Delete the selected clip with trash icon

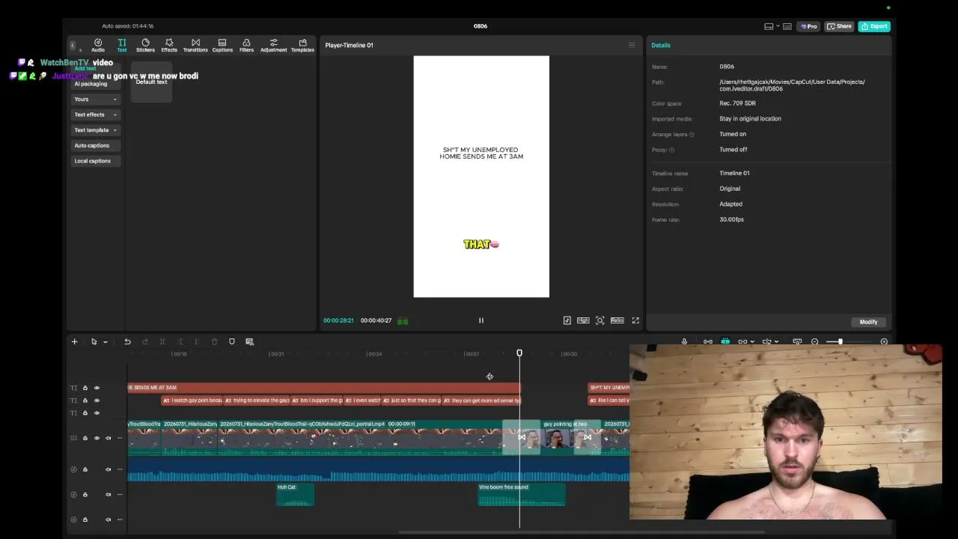tap(214, 342)
